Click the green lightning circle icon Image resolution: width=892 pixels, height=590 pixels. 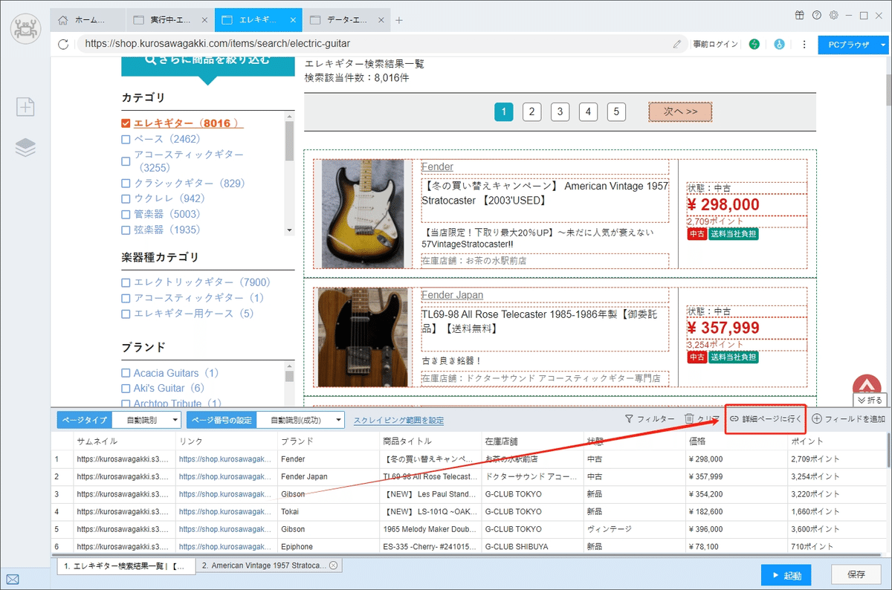point(755,44)
